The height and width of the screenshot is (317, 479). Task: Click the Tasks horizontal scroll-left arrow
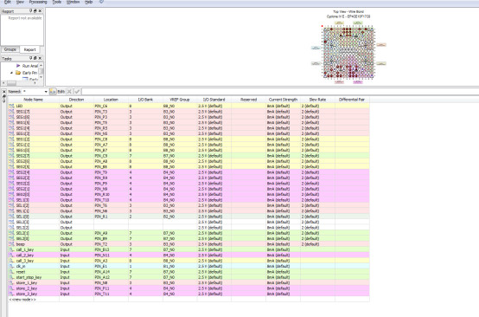[x=3, y=83]
